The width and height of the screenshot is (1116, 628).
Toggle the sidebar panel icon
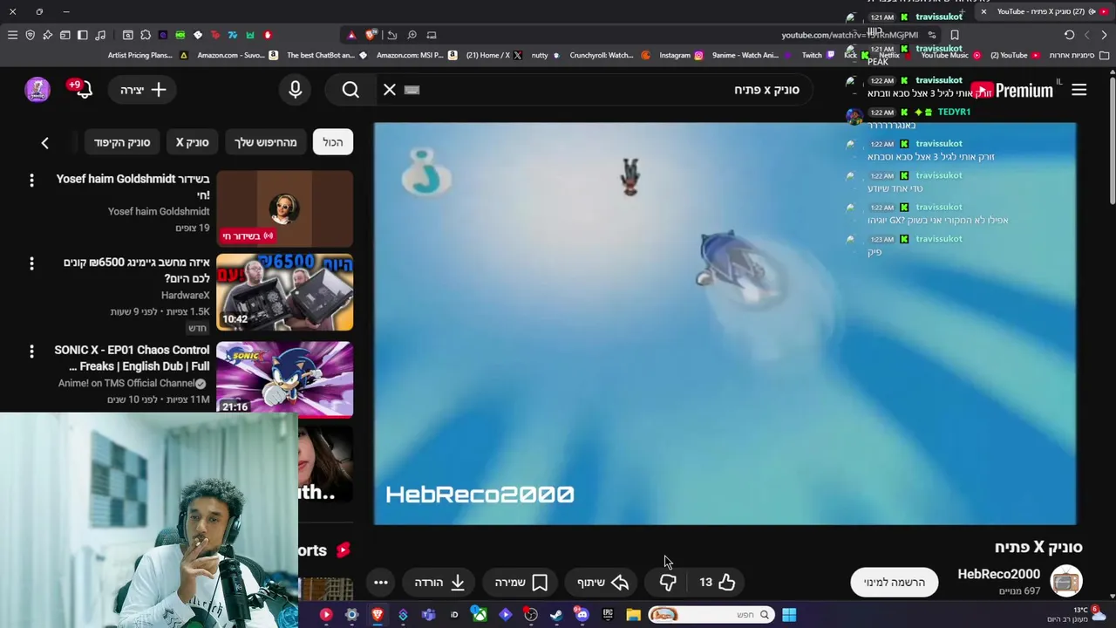pos(82,35)
